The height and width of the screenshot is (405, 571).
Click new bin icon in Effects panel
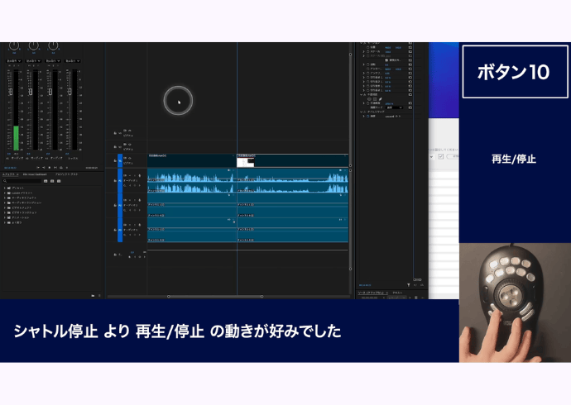pos(93,295)
